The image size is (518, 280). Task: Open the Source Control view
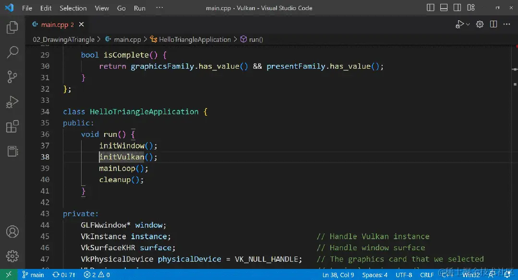[x=12, y=77]
